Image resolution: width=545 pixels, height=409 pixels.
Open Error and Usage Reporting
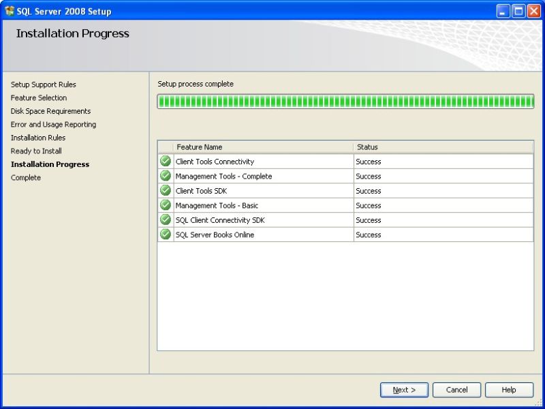[x=53, y=124]
